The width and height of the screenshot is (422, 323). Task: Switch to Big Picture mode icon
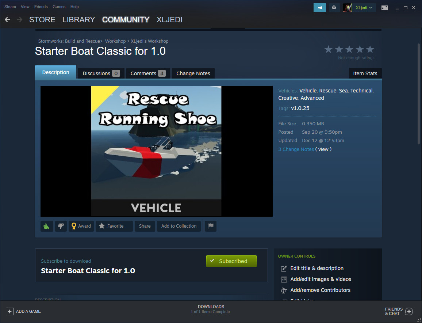coord(385,8)
